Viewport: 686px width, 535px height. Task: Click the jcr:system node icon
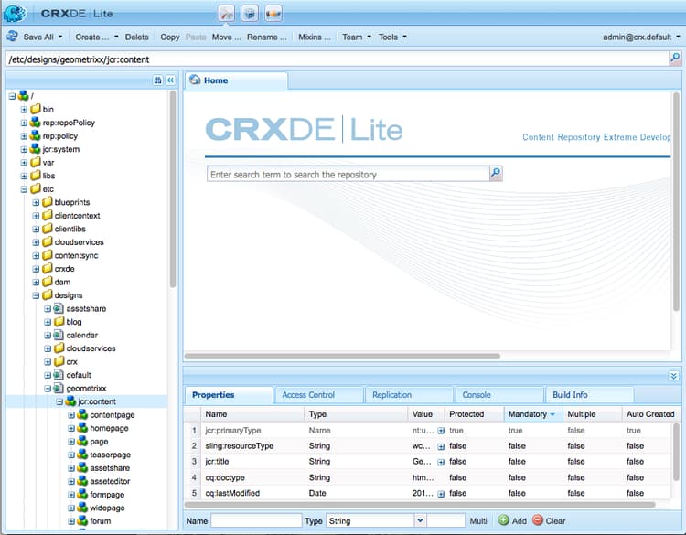click(36, 149)
